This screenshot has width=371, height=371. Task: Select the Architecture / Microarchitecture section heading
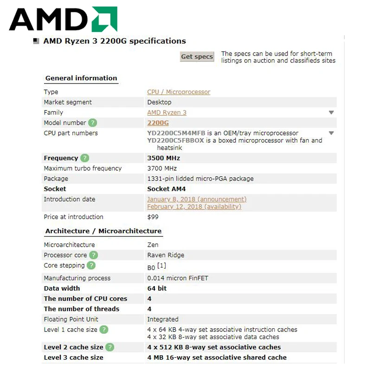click(x=103, y=231)
